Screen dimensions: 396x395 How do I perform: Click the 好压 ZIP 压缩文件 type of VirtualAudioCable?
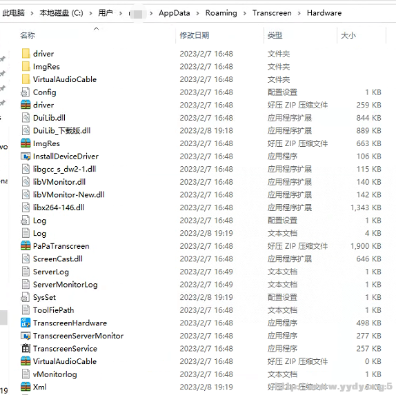click(297, 361)
